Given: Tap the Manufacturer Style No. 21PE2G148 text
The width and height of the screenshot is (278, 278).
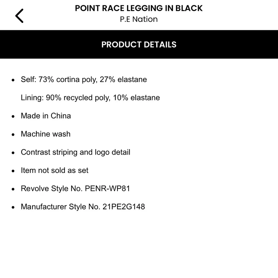Looking at the screenshot, I should 83,207.
